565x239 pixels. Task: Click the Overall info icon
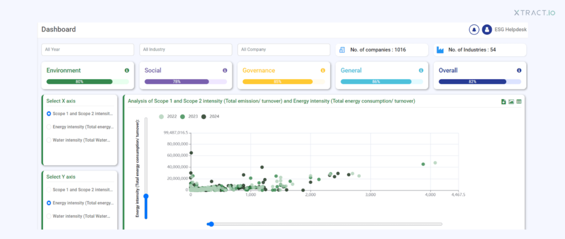click(519, 70)
